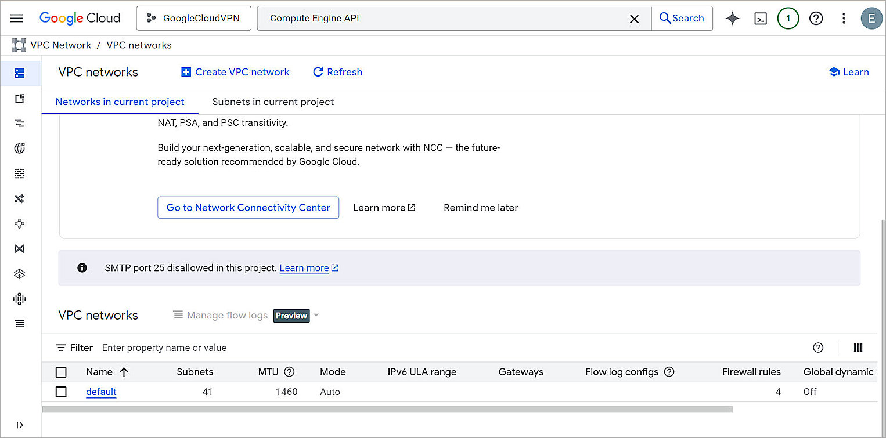Open column display options icon above the table
The height and width of the screenshot is (438, 886).
pyautogui.click(x=858, y=347)
